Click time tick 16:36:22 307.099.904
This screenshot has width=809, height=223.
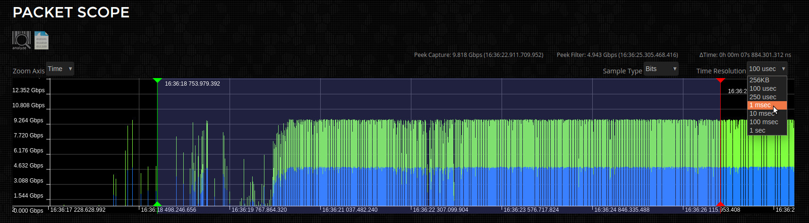coord(440,210)
